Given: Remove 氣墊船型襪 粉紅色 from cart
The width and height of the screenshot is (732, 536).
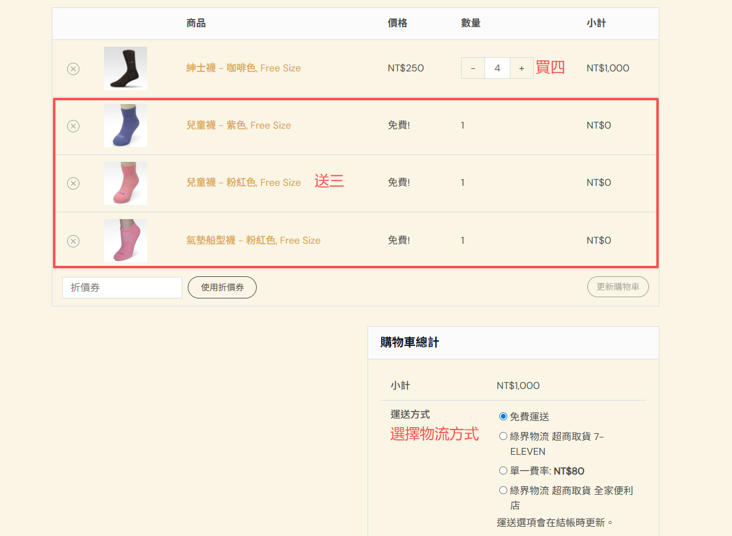Looking at the screenshot, I should (73, 241).
